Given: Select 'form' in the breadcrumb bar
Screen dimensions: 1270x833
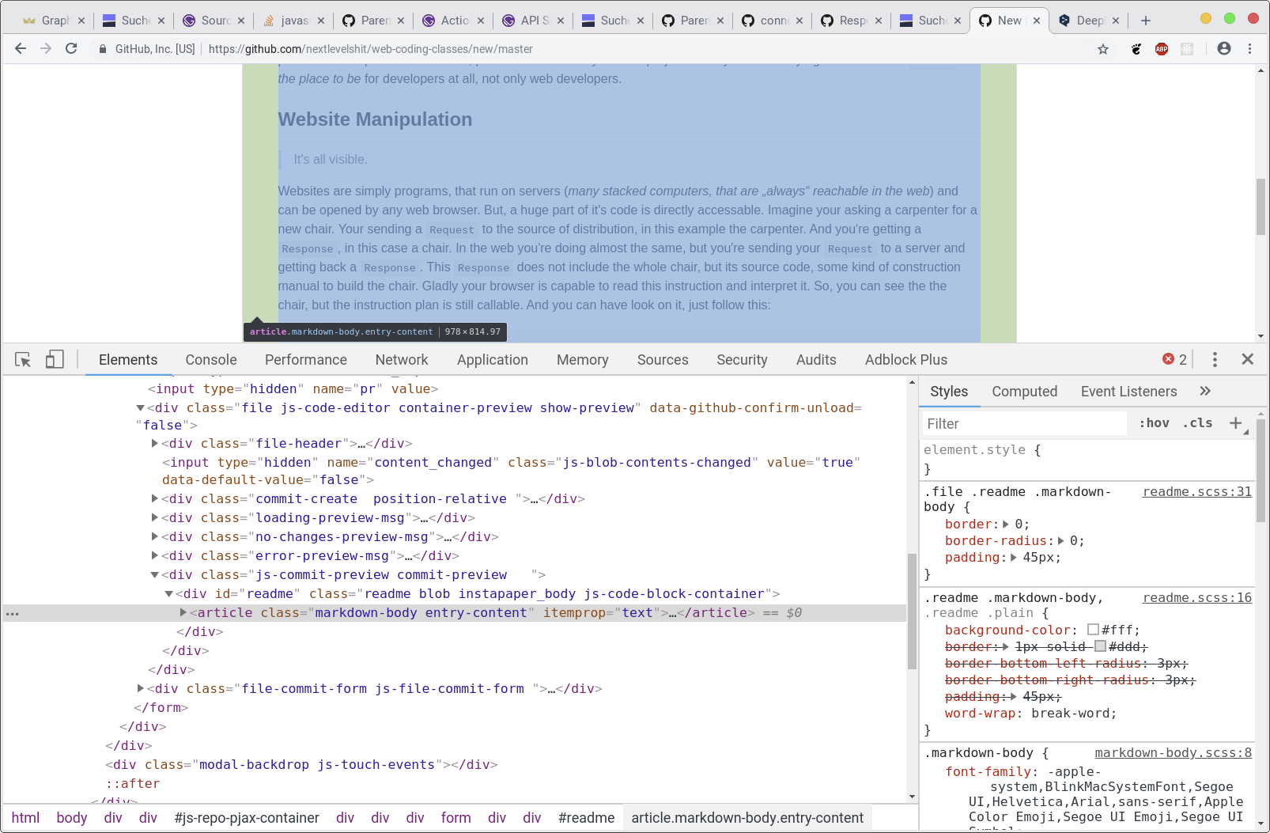Looking at the screenshot, I should 455,818.
